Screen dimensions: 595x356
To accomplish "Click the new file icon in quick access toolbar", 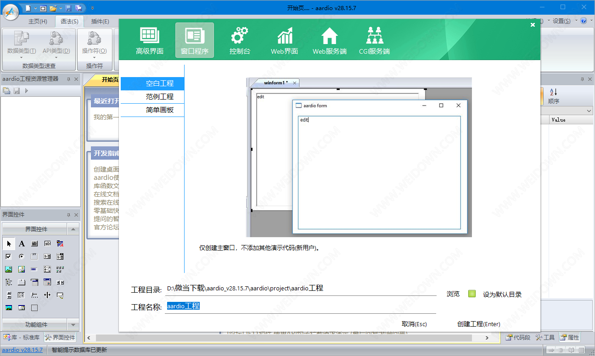I will pyautogui.click(x=28, y=8).
